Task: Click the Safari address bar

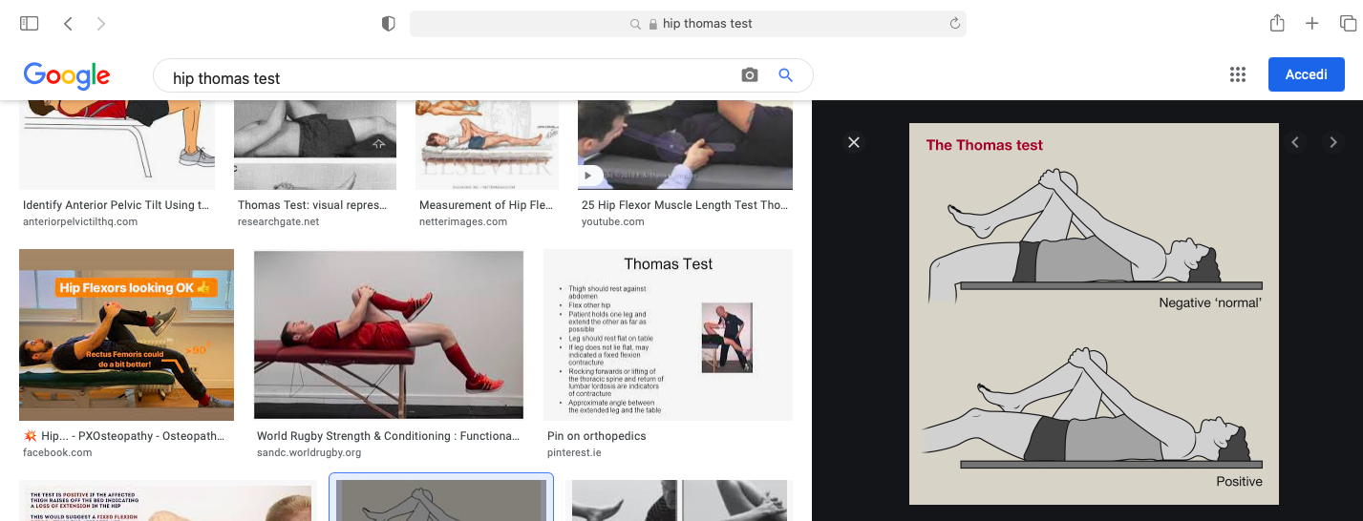Action: tap(688, 24)
